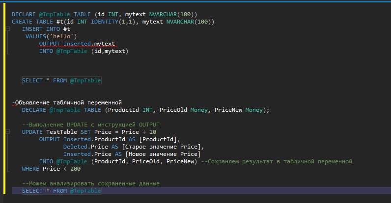Click the underlined OUTPUT Inserted.mytext clause
The image size is (391, 203).
77,44
